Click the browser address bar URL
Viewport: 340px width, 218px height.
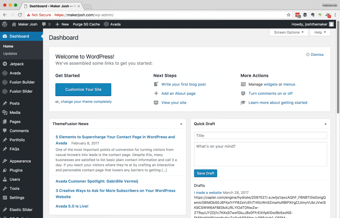point(84,15)
